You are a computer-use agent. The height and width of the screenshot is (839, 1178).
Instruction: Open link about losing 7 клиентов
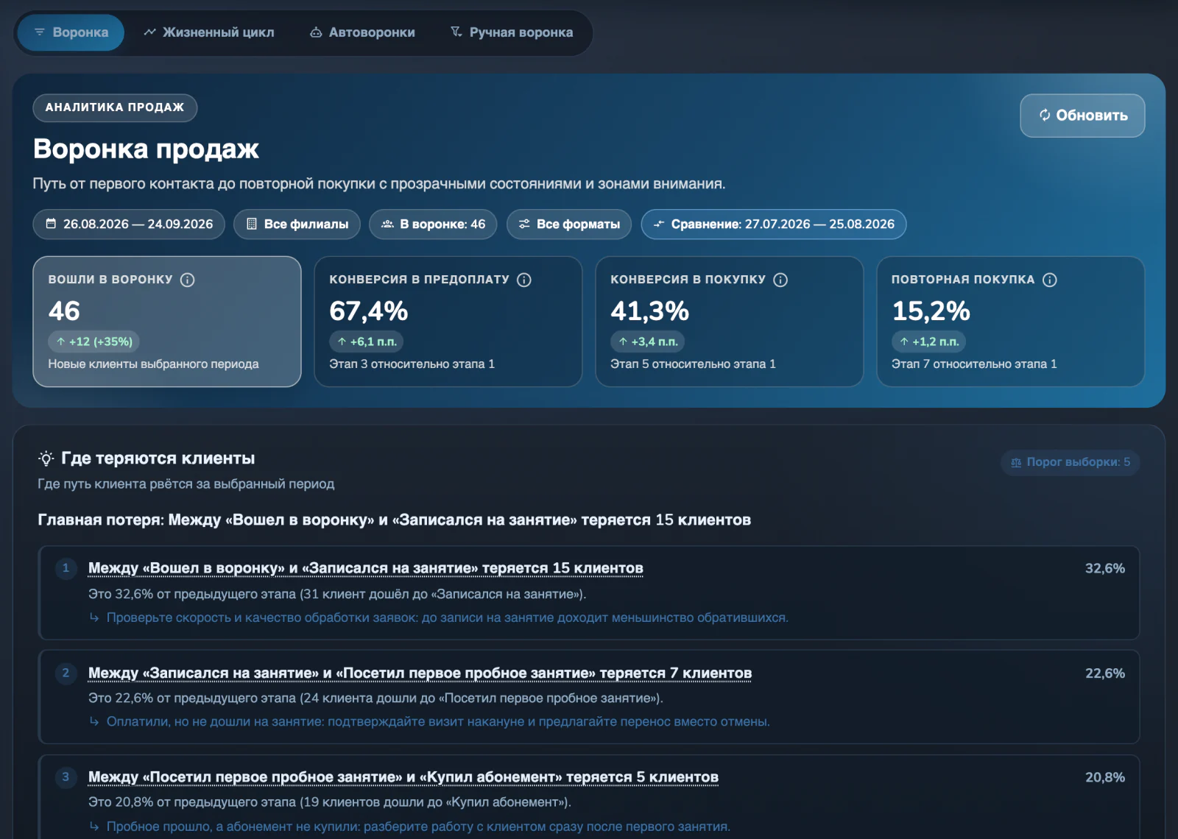pyautogui.click(x=420, y=673)
